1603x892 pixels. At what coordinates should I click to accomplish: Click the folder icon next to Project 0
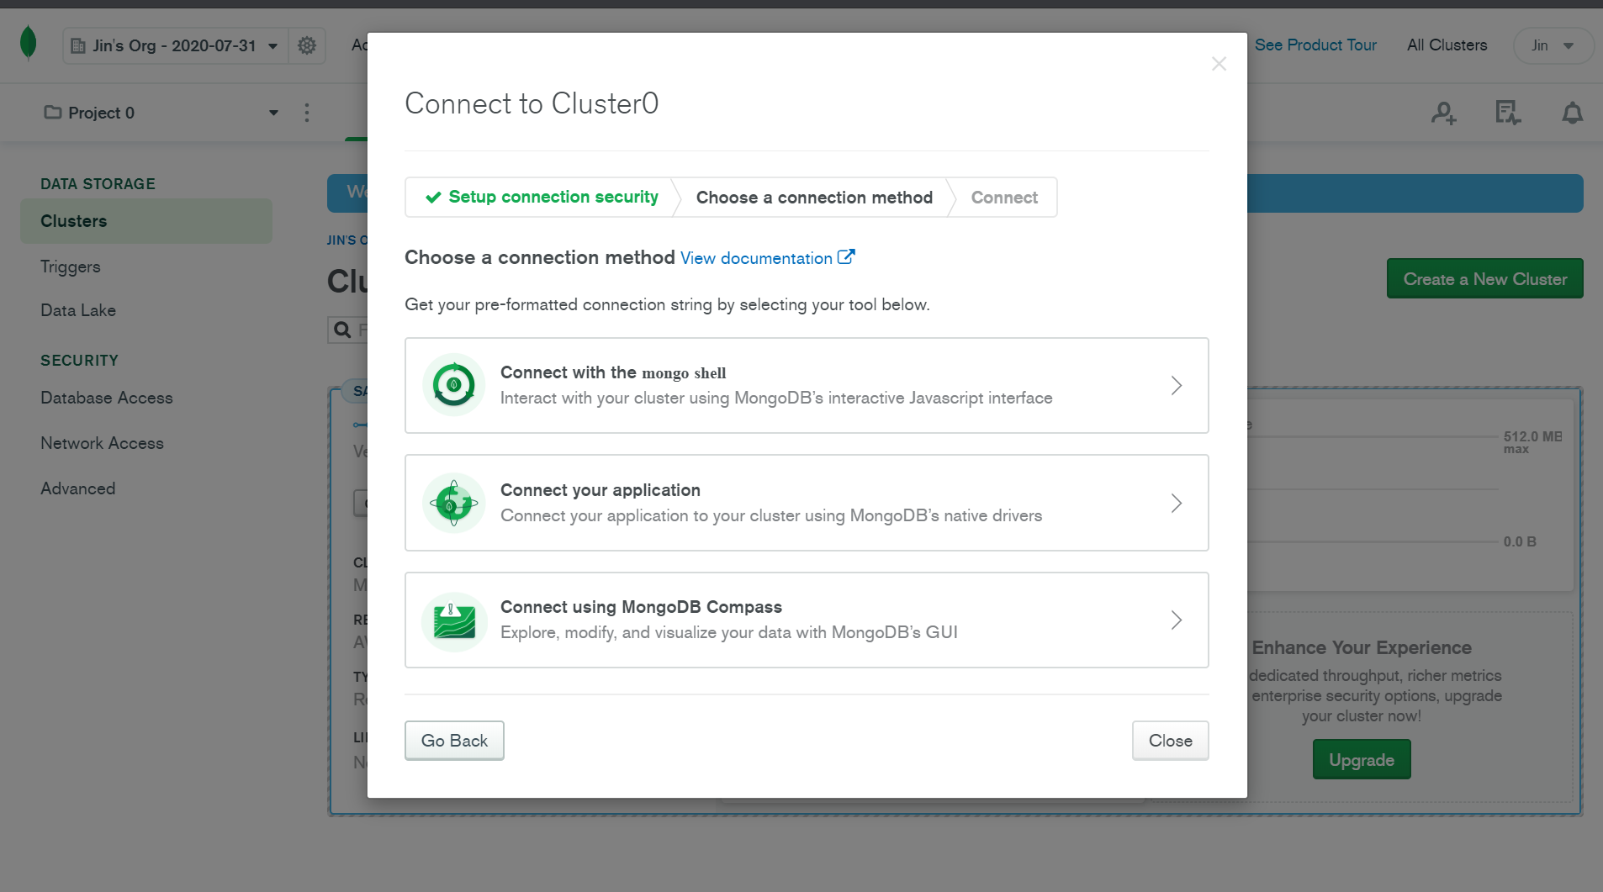(52, 112)
